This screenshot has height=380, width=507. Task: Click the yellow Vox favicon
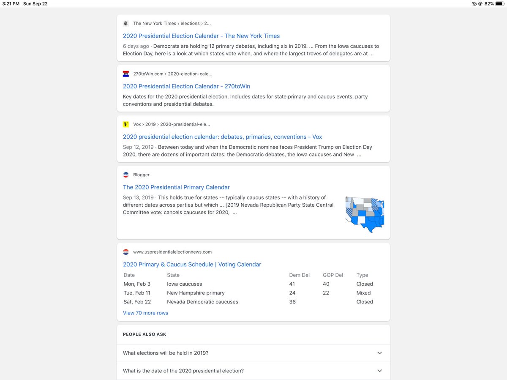click(126, 124)
